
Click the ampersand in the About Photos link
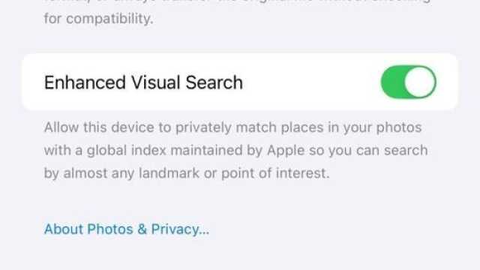[142, 229]
